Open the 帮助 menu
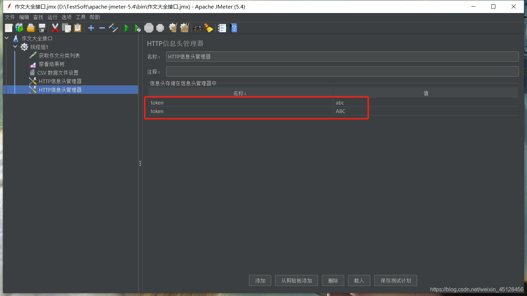This screenshot has height=296, width=527. coord(95,17)
